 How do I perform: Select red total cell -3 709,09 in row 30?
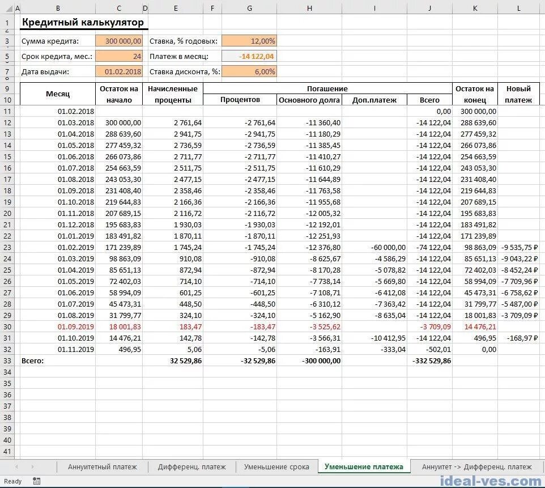[429, 326]
